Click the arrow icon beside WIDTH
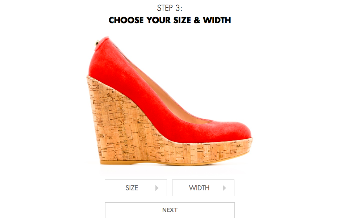Image resolution: width=342 pixels, height=224 pixels. pos(224,188)
